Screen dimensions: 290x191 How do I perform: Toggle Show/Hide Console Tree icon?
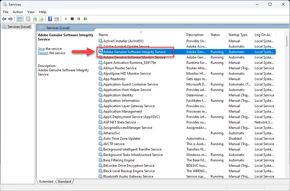pyautogui.click(x=19, y=19)
